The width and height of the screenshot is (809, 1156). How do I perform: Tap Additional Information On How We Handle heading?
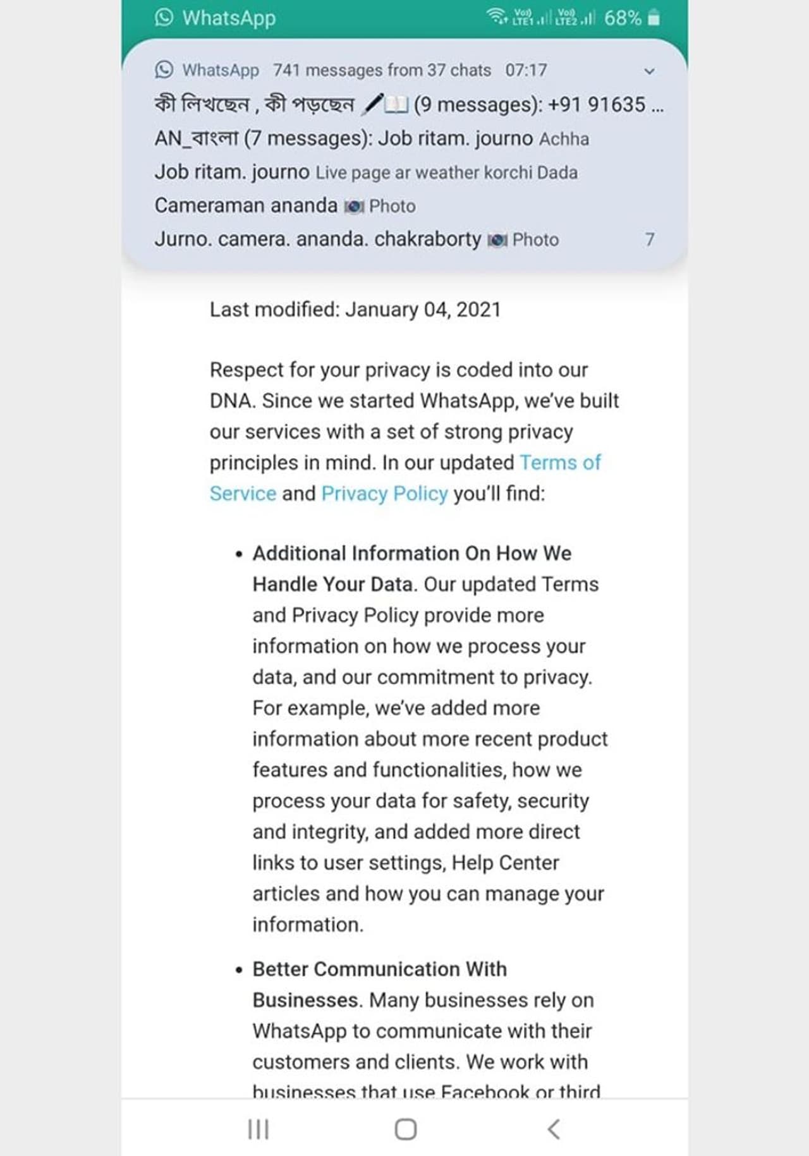point(411,554)
